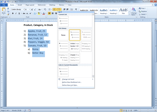The height and width of the screenshot is (112, 157).
Task: Expand the Styles gallery More arrow
Action: [x=130, y=14]
